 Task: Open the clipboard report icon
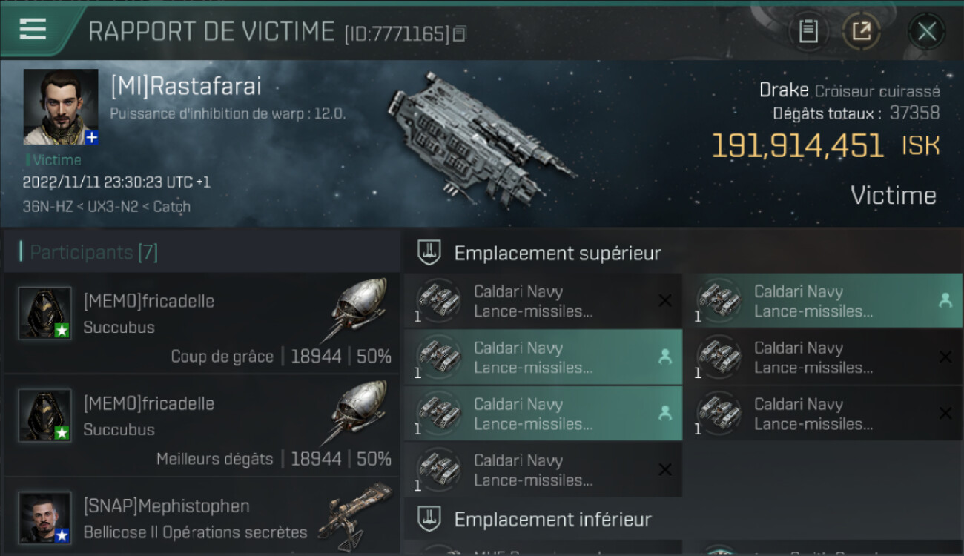(x=808, y=31)
